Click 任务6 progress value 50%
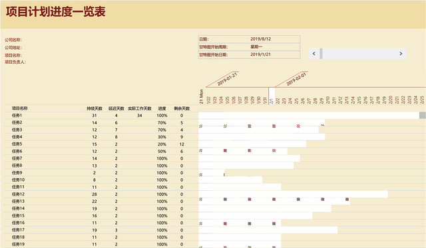Viewport: 426px width, 248px height. 162,152
